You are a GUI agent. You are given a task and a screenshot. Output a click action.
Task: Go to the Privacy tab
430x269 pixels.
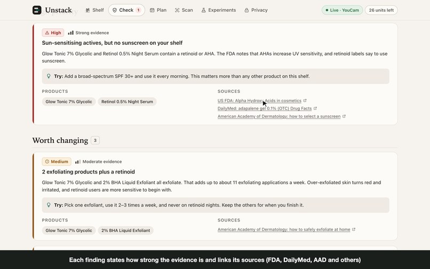[256, 10]
